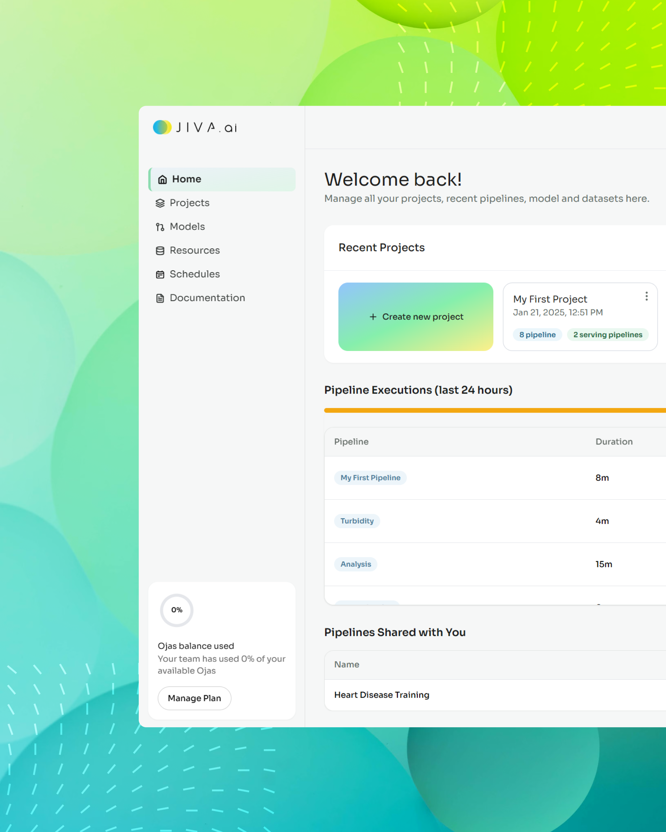The width and height of the screenshot is (666, 832).
Task: Select the Analysis pipeline tag
Action: (x=356, y=564)
